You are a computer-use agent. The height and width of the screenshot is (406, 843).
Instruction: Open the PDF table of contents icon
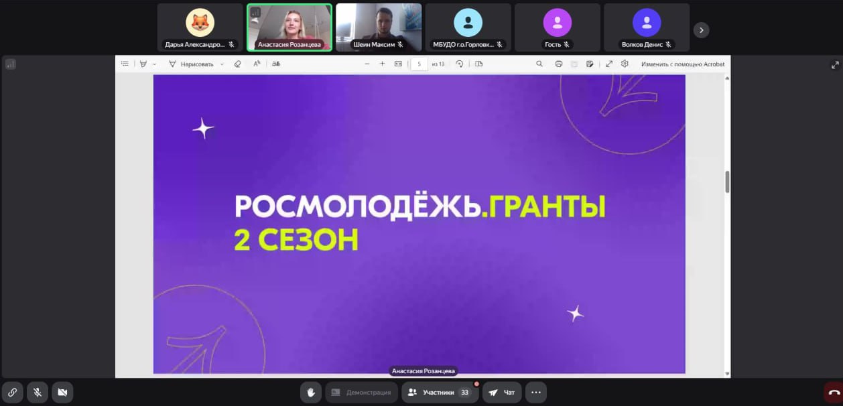coord(125,64)
